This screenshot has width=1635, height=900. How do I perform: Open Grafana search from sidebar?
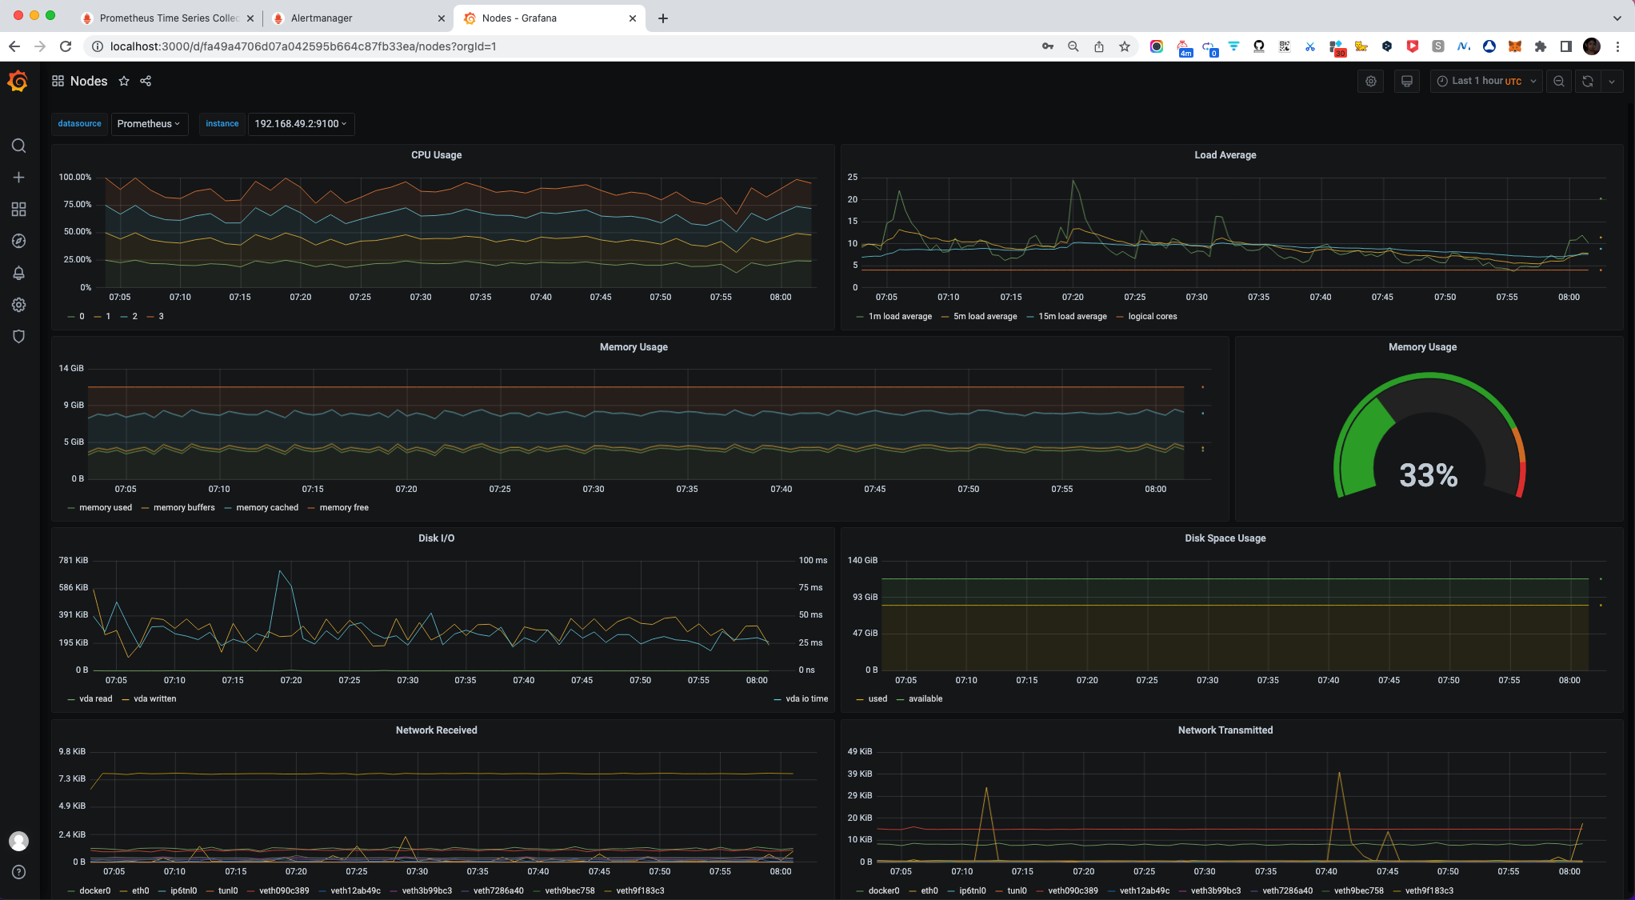18,146
